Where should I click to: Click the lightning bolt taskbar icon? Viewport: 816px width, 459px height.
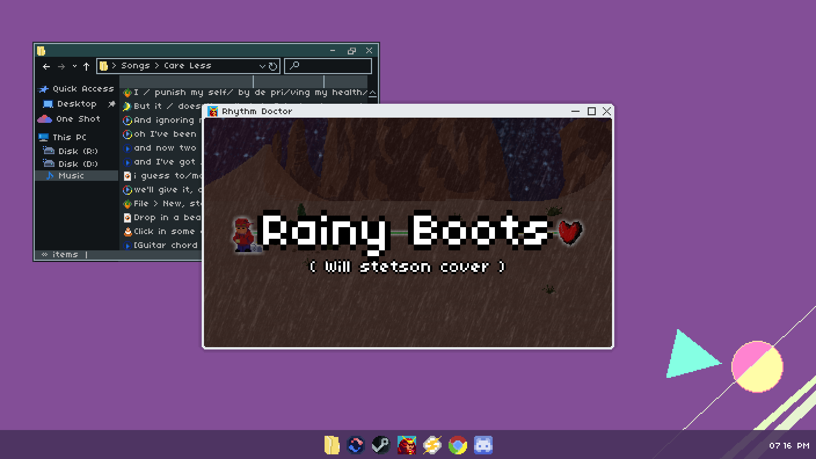(x=432, y=445)
